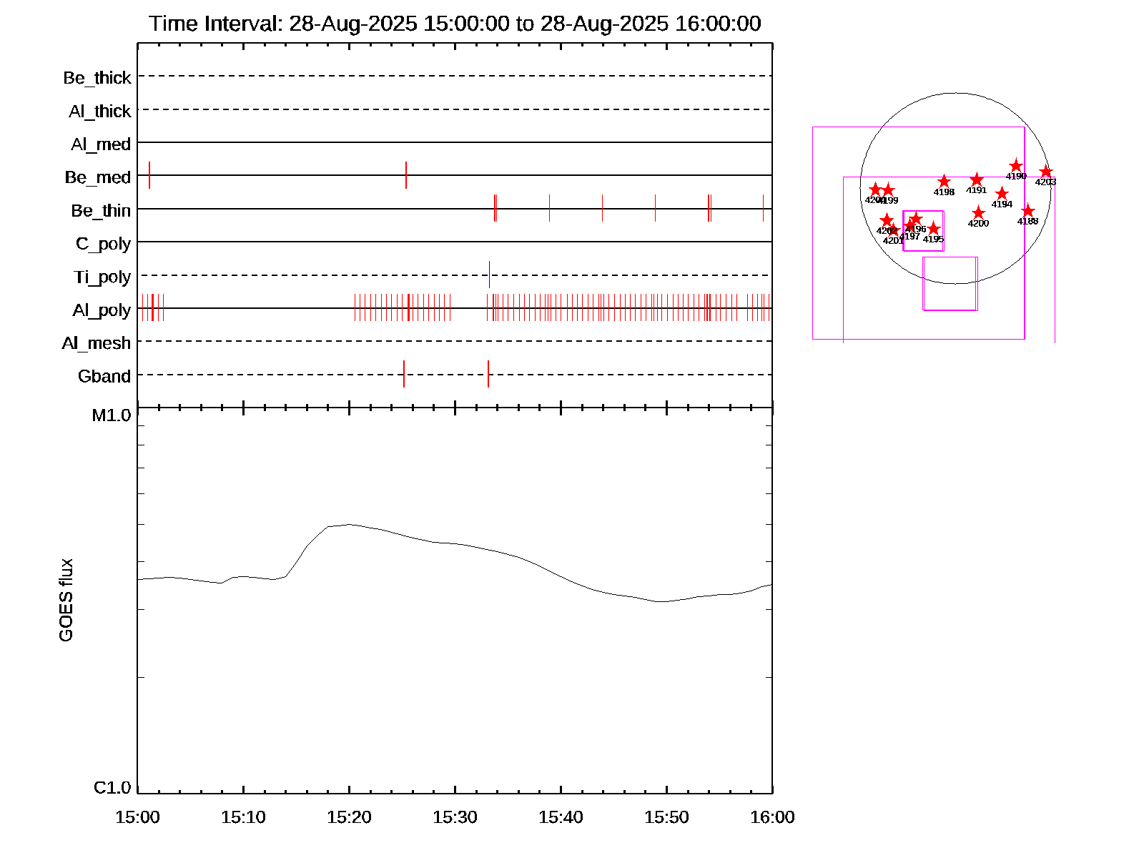1144x858 pixels.
Task: Click the star above label 4200
Action: coord(978,213)
